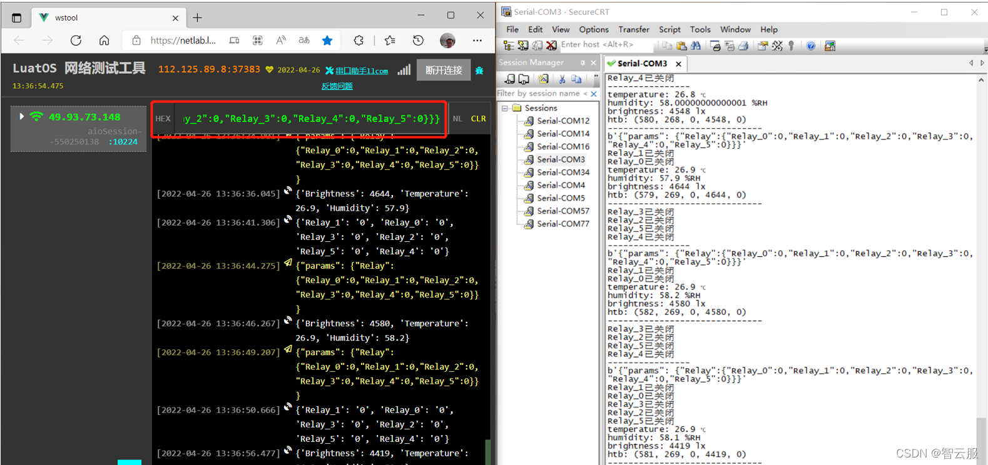
Task: Select Serial-COM57 session
Action: [x=563, y=211]
